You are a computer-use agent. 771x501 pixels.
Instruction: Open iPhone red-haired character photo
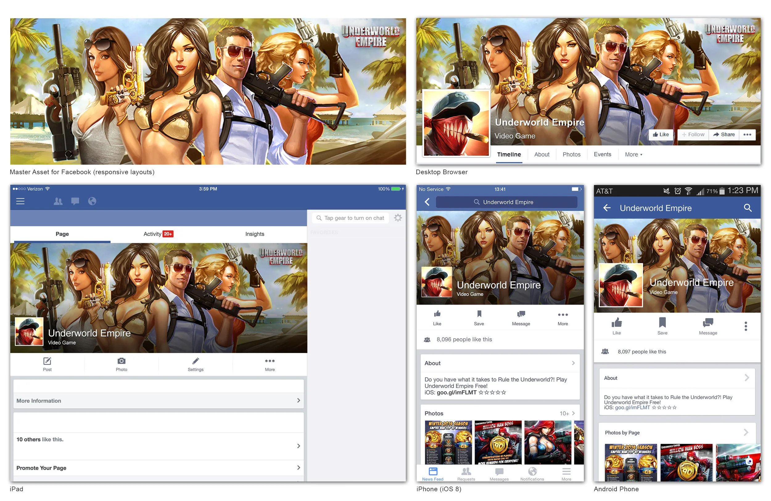pos(548,443)
